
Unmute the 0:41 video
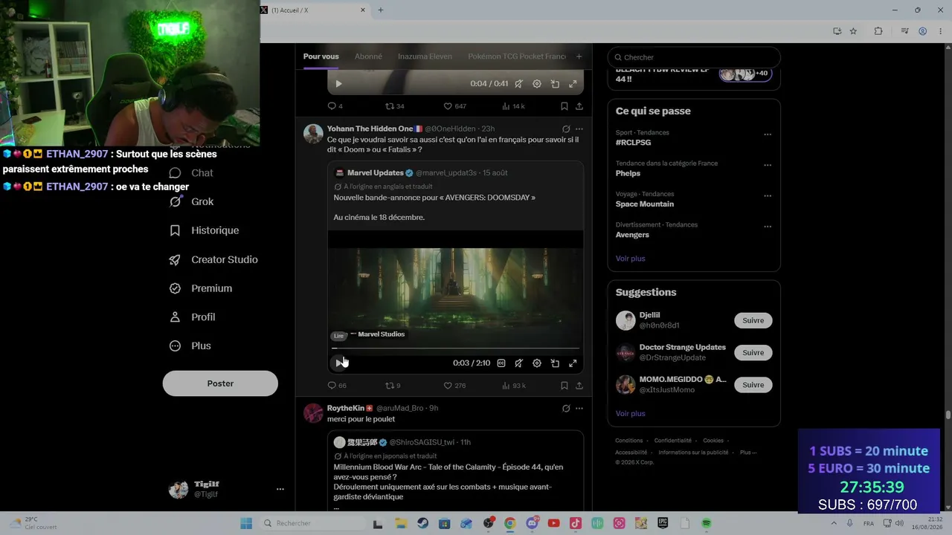point(519,84)
